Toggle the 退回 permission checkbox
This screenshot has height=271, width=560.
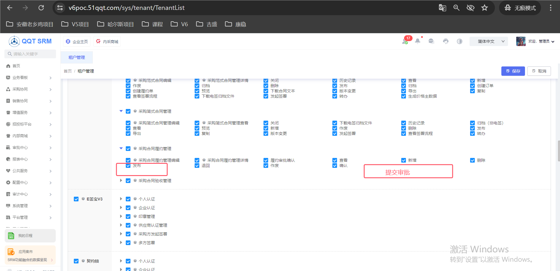click(x=197, y=166)
